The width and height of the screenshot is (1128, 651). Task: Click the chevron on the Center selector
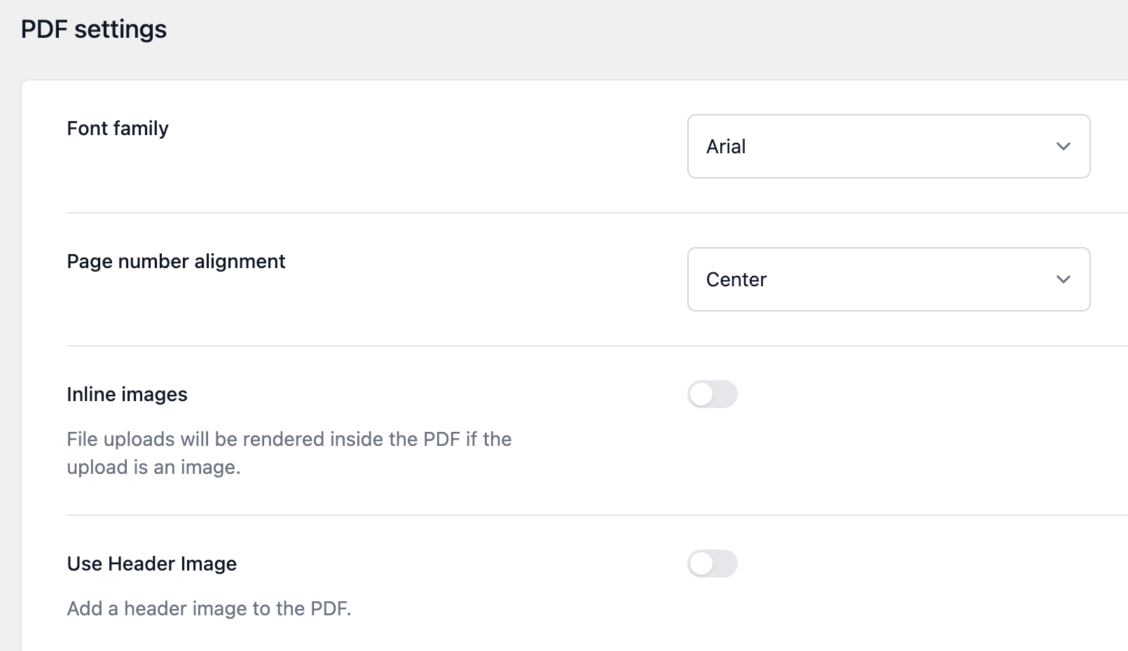click(x=1064, y=279)
